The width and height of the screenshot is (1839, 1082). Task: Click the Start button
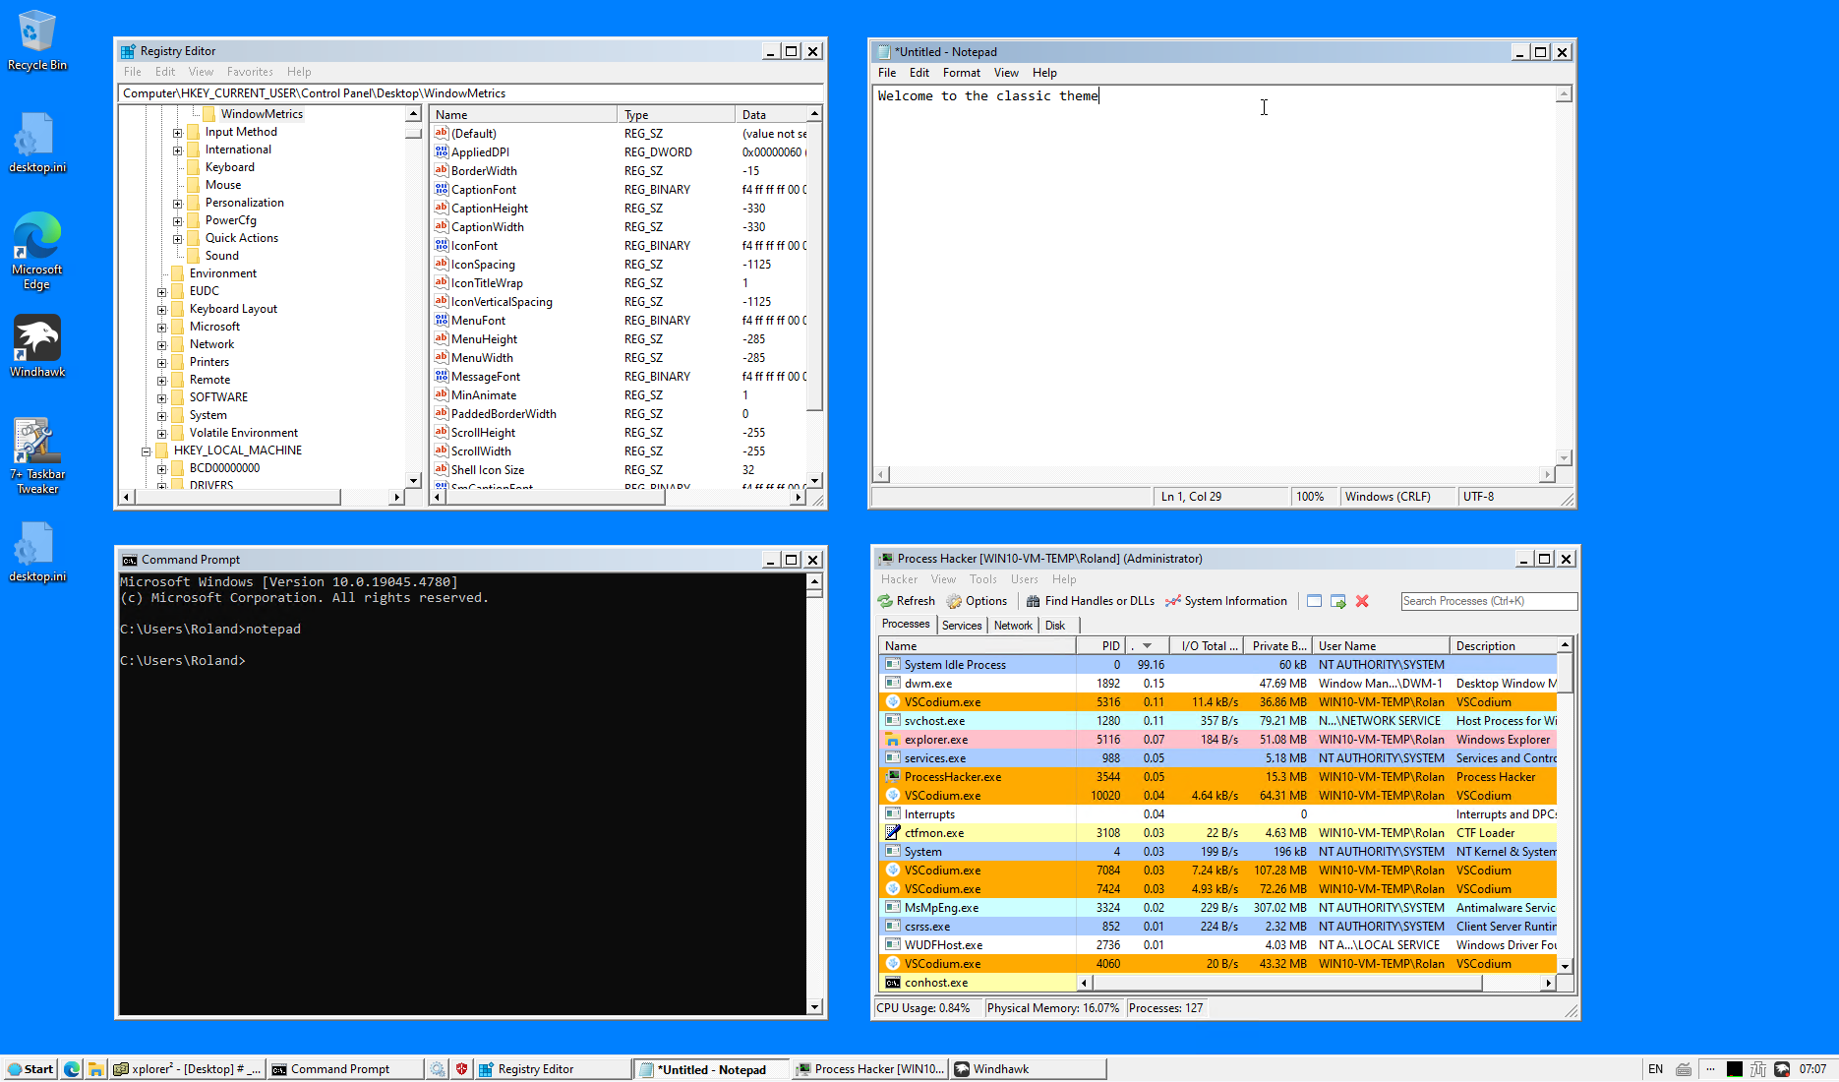(30, 1068)
